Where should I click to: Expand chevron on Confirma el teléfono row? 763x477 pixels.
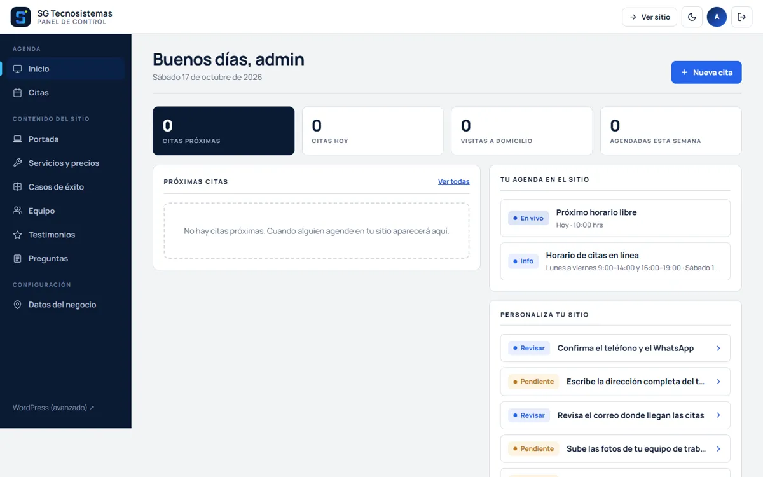pyautogui.click(x=718, y=349)
